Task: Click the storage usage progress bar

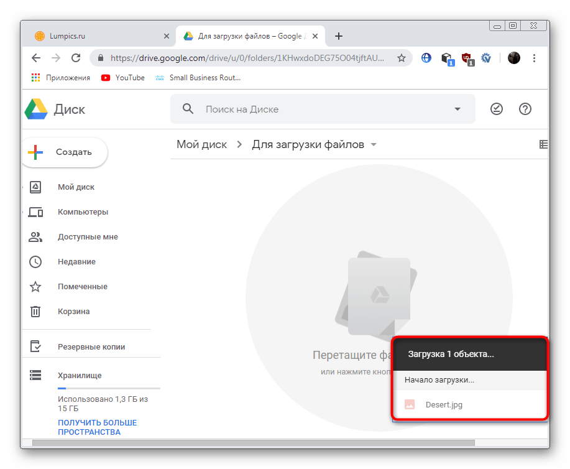Action: [x=109, y=389]
